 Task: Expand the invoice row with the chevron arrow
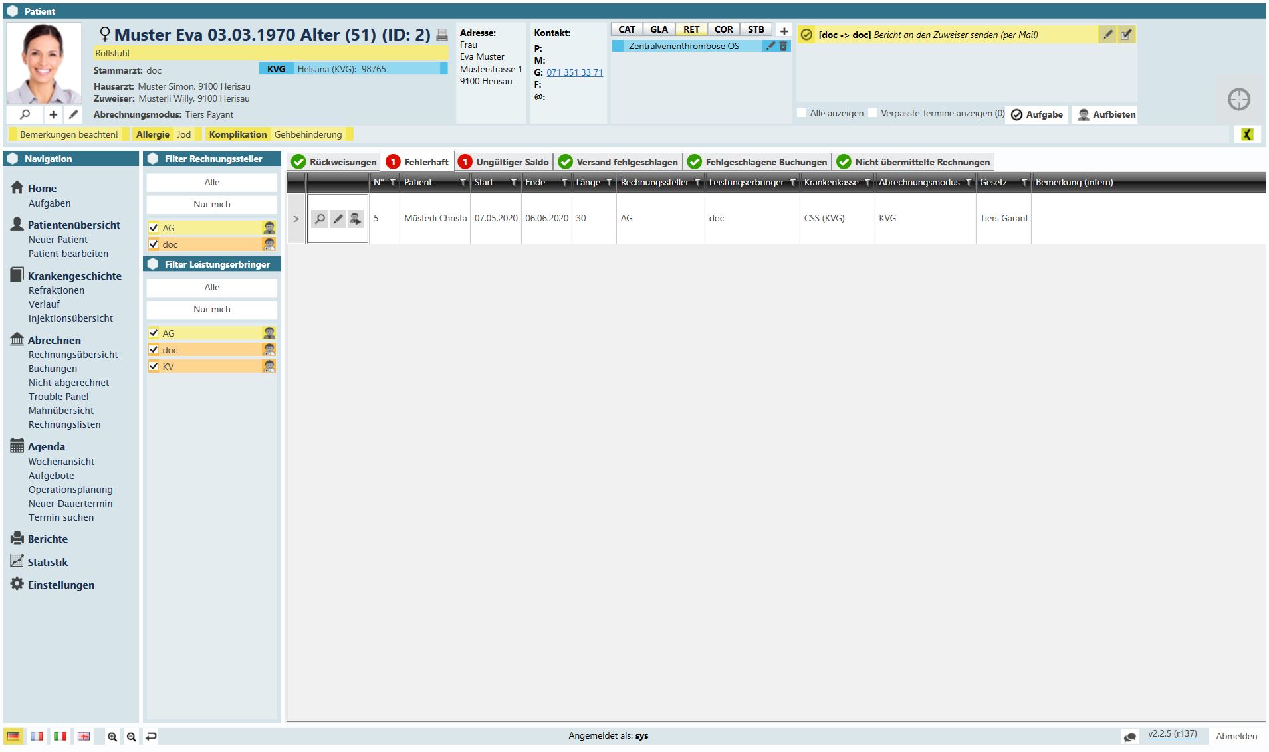click(296, 219)
